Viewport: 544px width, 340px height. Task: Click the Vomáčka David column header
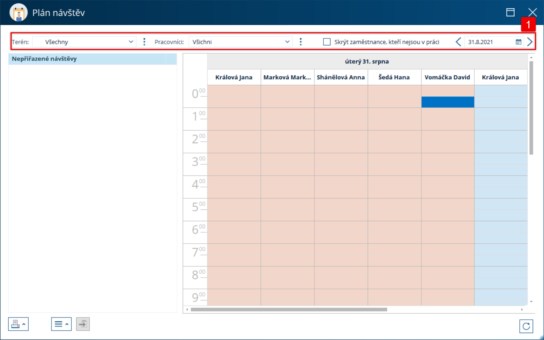(x=448, y=77)
